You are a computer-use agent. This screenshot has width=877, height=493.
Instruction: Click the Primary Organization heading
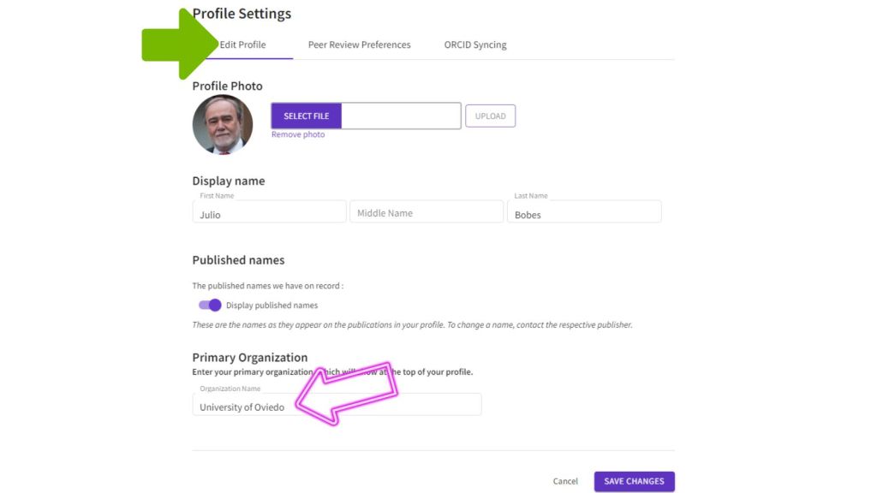coord(249,357)
